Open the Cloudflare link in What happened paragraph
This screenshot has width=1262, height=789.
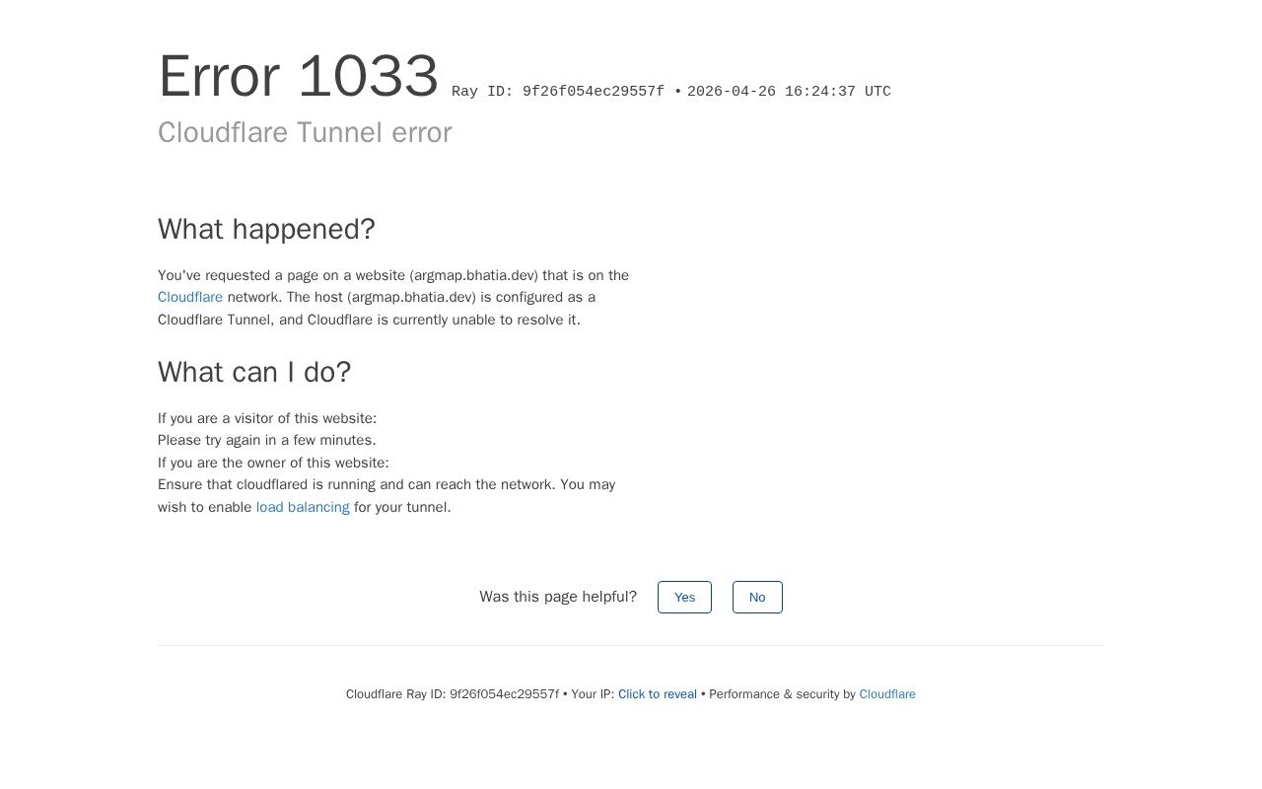[190, 297]
